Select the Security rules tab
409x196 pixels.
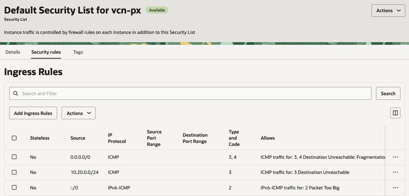pos(46,52)
